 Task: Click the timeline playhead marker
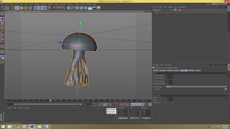tap(51, 101)
